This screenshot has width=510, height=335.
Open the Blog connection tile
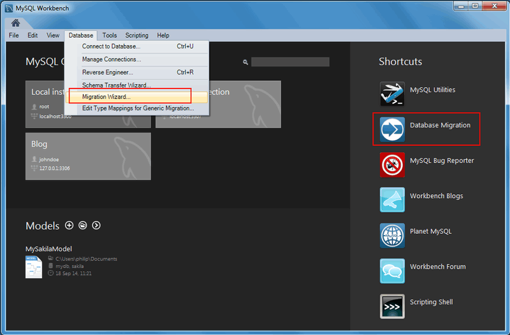point(88,156)
